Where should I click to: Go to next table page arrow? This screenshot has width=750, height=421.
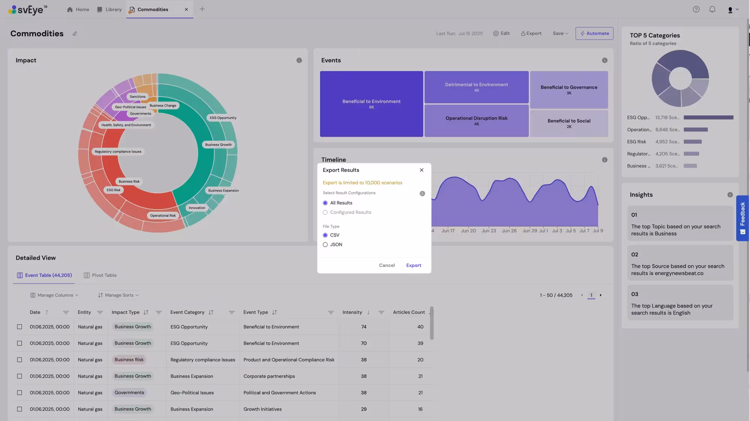tap(600, 295)
